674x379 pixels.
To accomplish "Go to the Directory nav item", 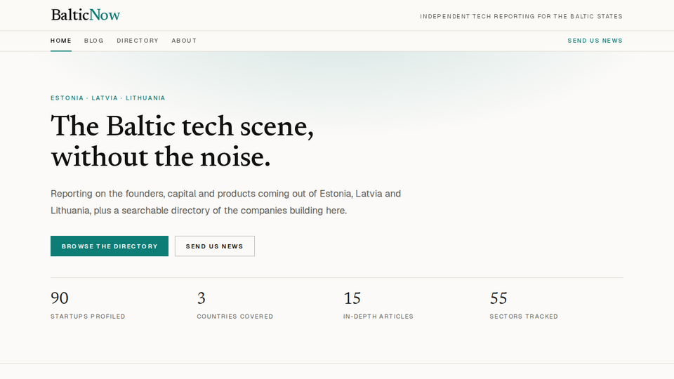I will coord(138,41).
